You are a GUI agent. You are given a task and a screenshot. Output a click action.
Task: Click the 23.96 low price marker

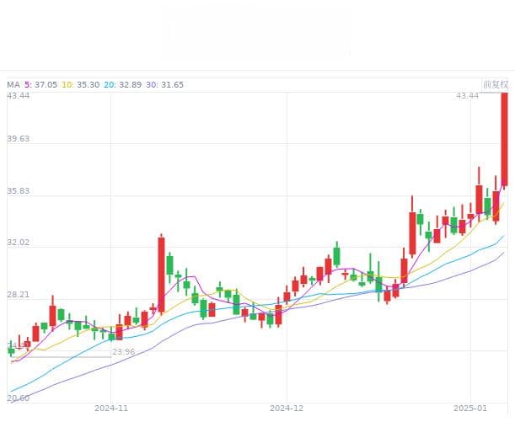click(x=124, y=352)
